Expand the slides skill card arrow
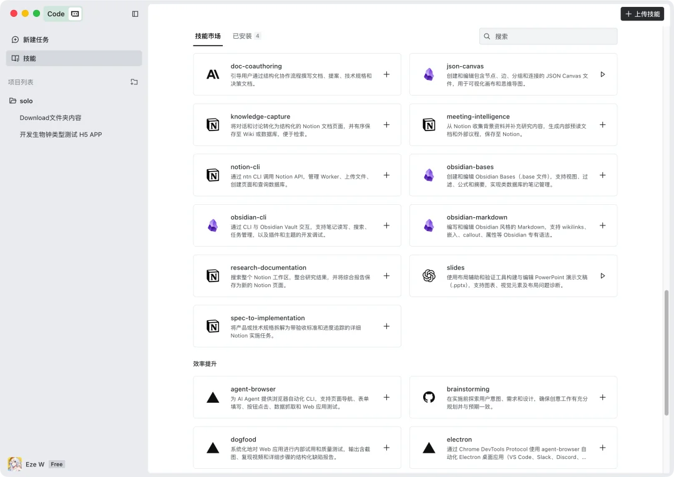 pyautogui.click(x=602, y=275)
